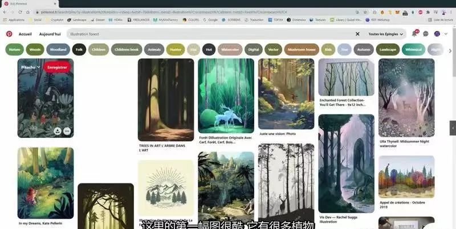
Task: Open more options dots on hovered pin
Action: [67, 131]
